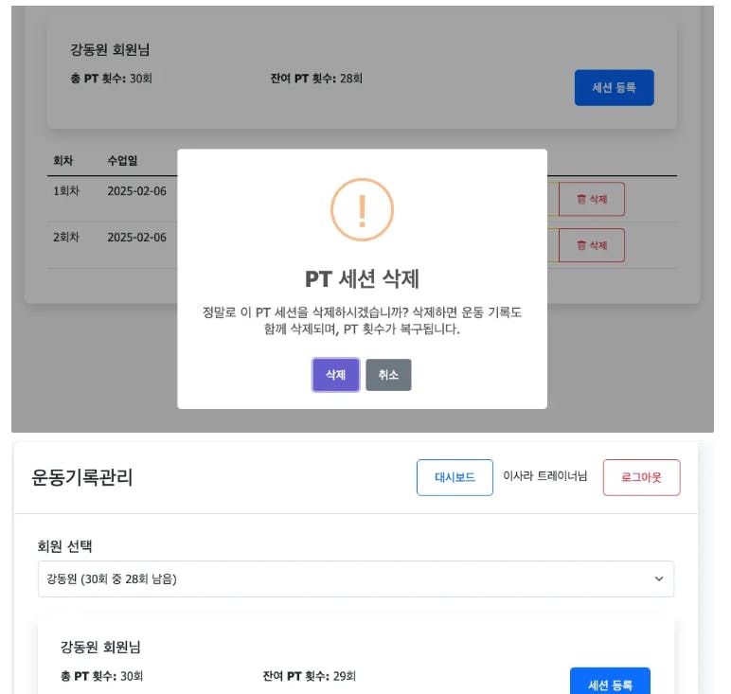Click 세션 등록 beside 잔여 PT 횟수 28회
Viewport: 731px width, 694px height.
[614, 88]
